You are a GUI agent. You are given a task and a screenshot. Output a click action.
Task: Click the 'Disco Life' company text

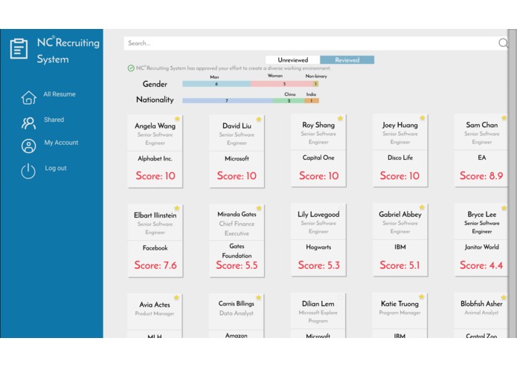400,157
